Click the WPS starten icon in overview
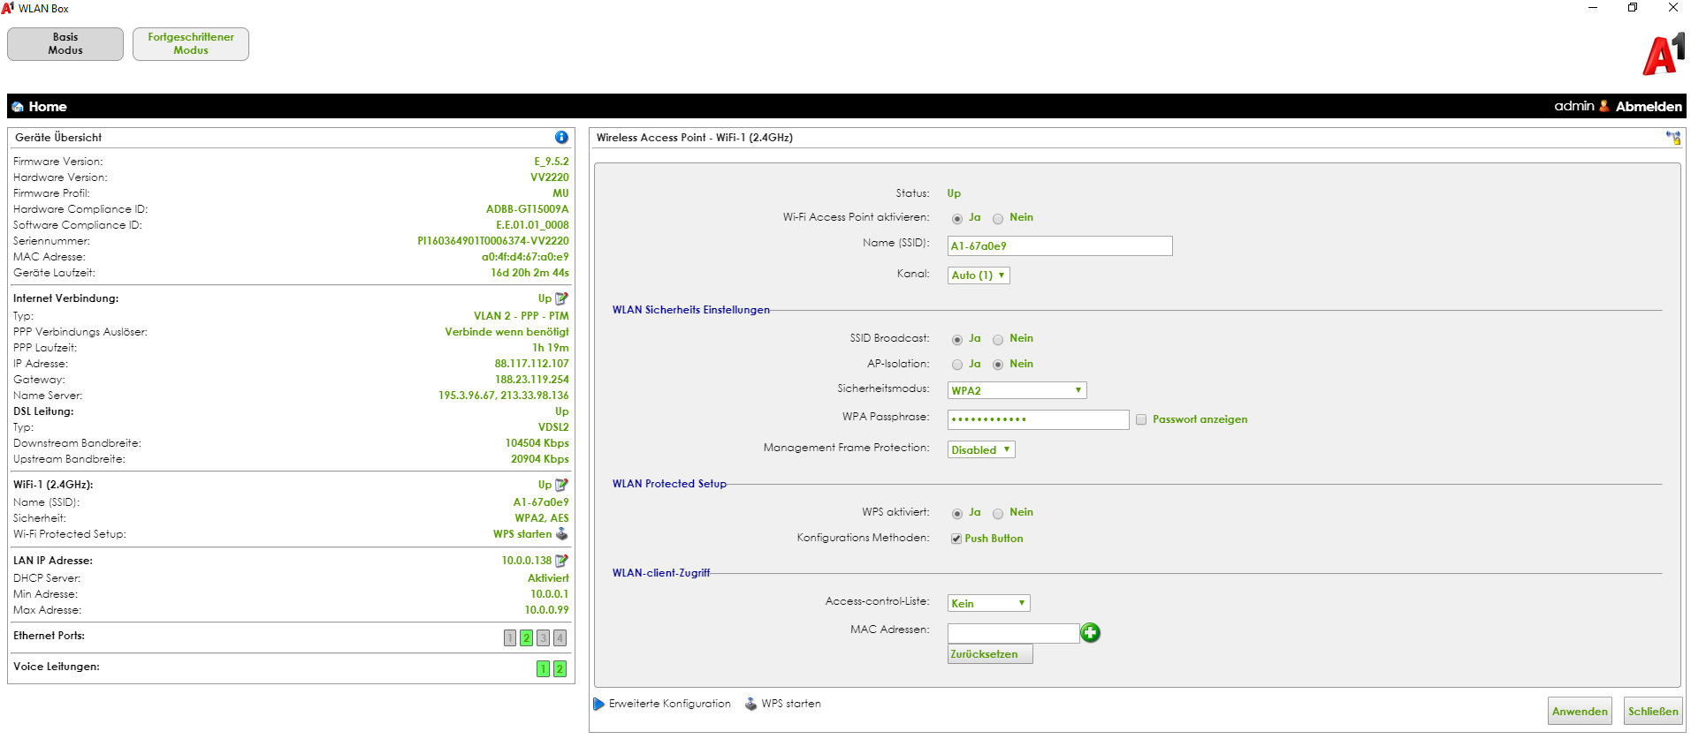1691x739 pixels. pyautogui.click(x=561, y=534)
